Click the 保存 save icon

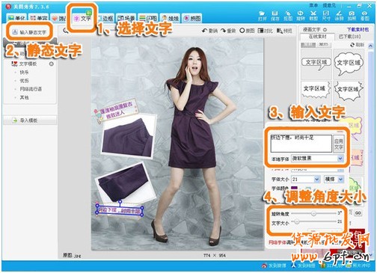point(275,16)
